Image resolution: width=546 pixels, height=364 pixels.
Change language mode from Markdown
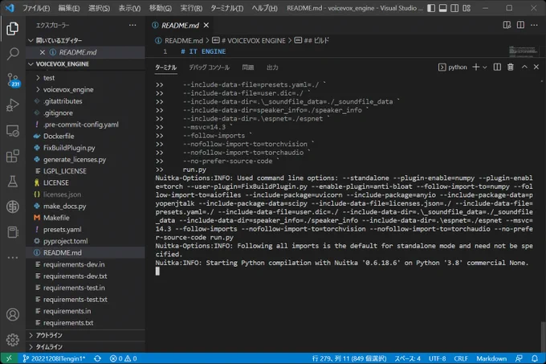[x=491, y=358]
